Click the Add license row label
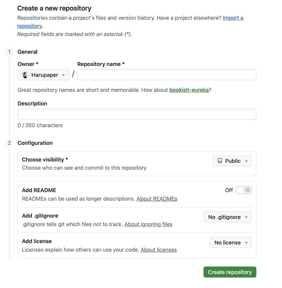The height and width of the screenshot is (288, 282). click(37, 241)
